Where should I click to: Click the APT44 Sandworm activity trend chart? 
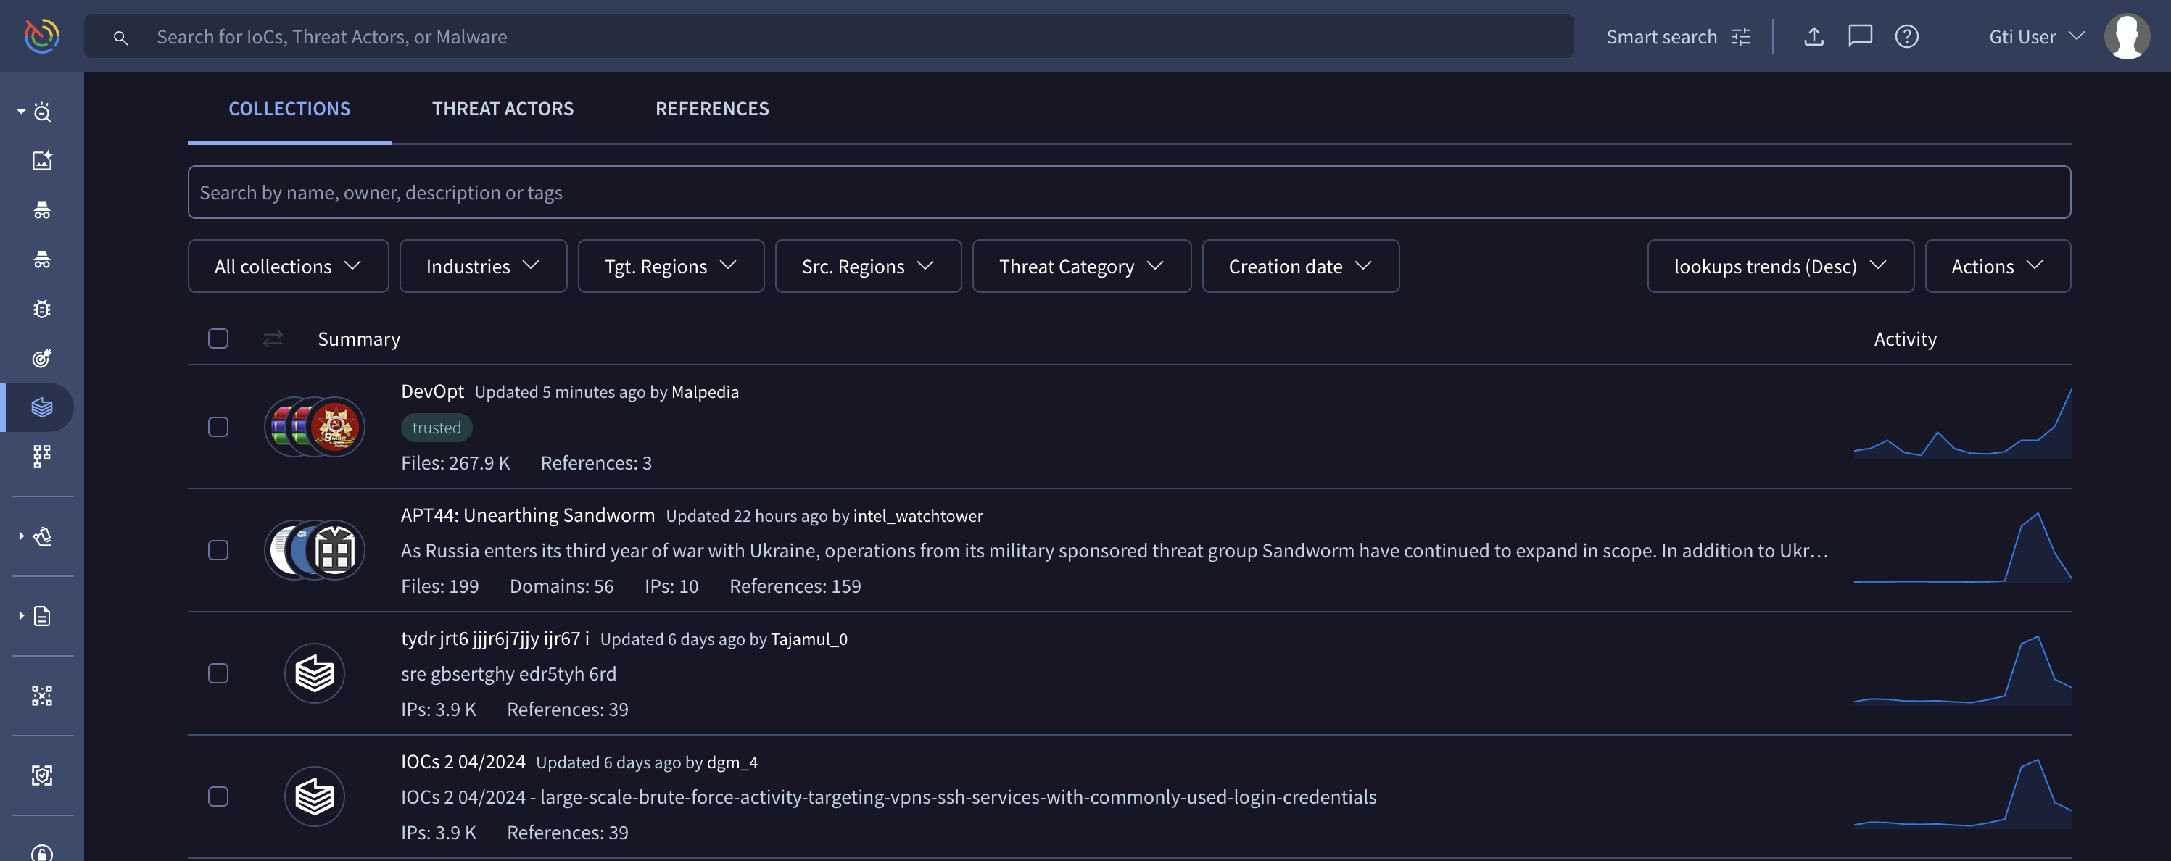click(x=1962, y=546)
